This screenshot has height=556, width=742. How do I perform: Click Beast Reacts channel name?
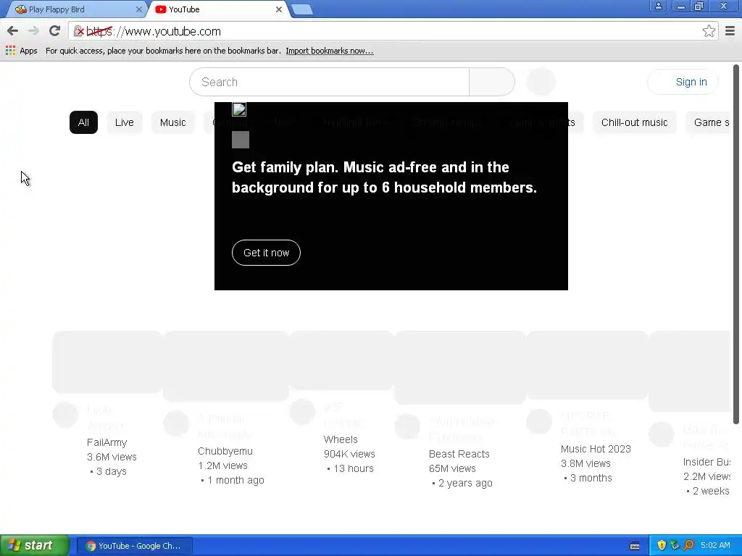pyautogui.click(x=459, y=454)
